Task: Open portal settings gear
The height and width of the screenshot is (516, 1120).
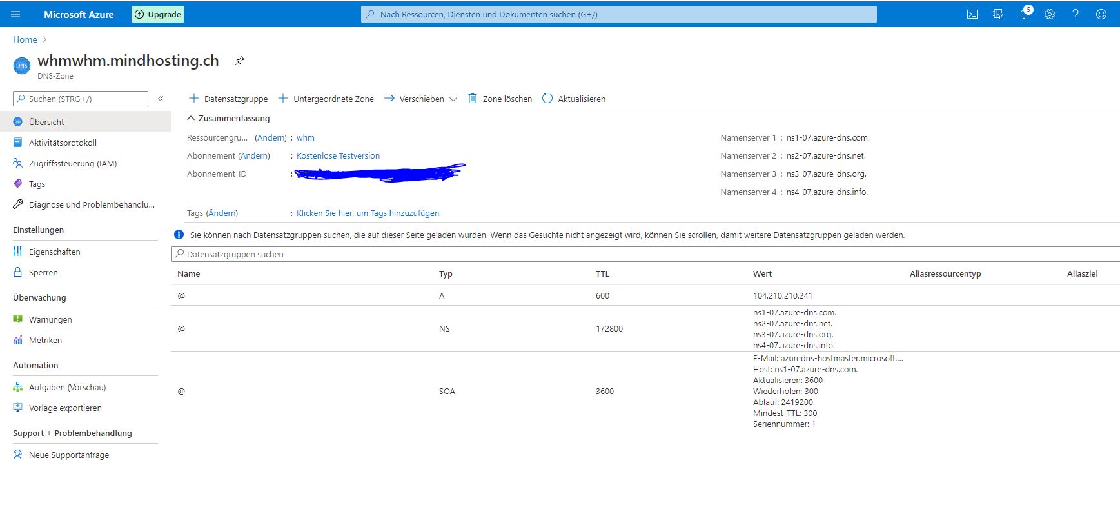Action: coord(1050,14)
